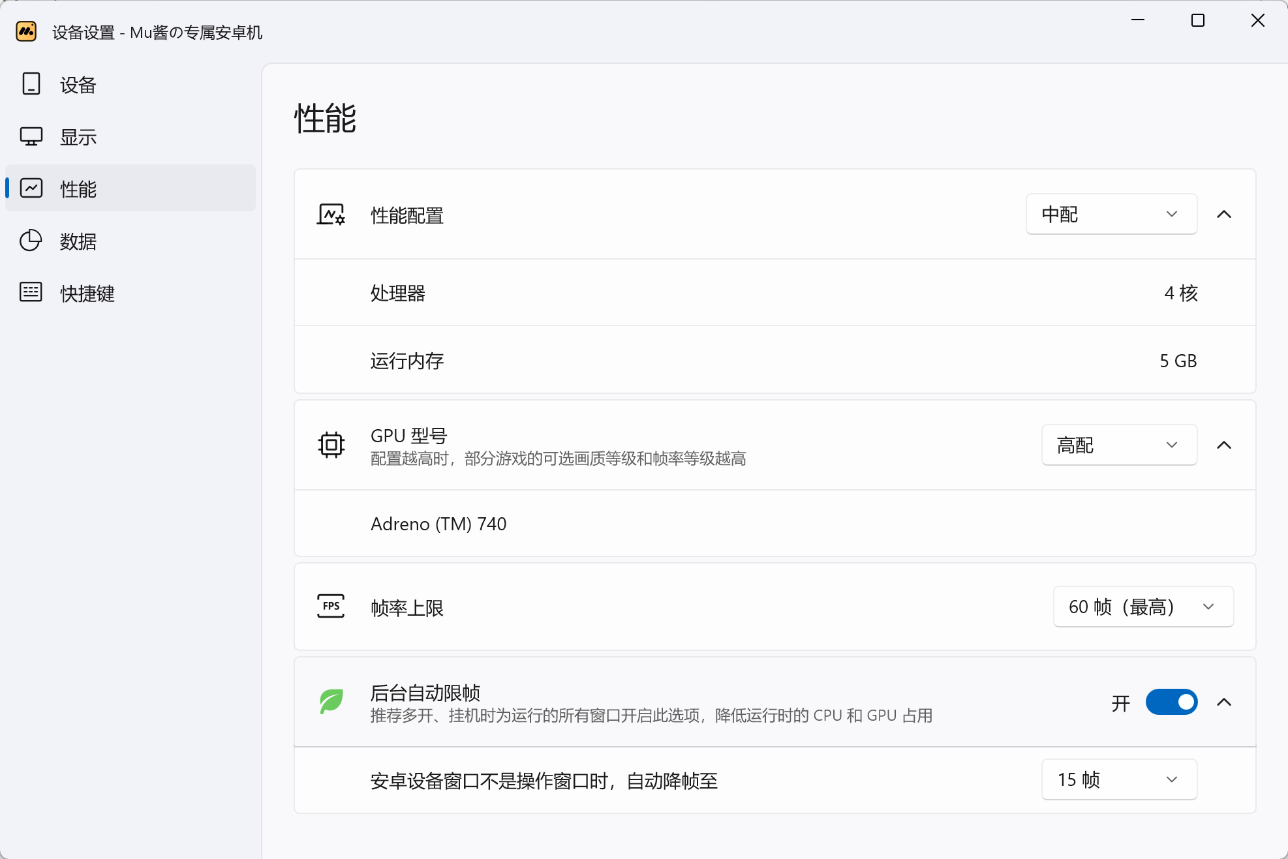This screenshot has width=1288, height=859.
Task: Turn off the 后台自动限帧 switch
Action: pyautogui.click(x=1171, y=702)
